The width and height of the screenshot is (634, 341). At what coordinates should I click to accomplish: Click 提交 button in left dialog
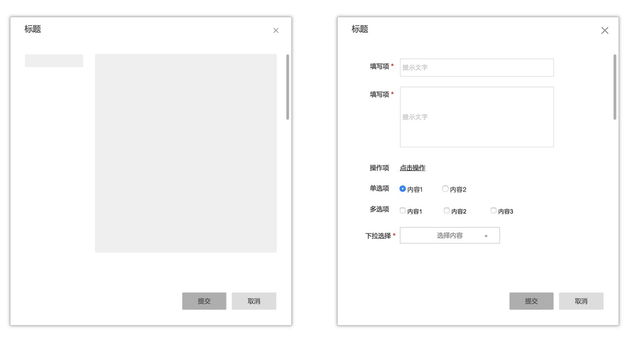tap(204, 301)
